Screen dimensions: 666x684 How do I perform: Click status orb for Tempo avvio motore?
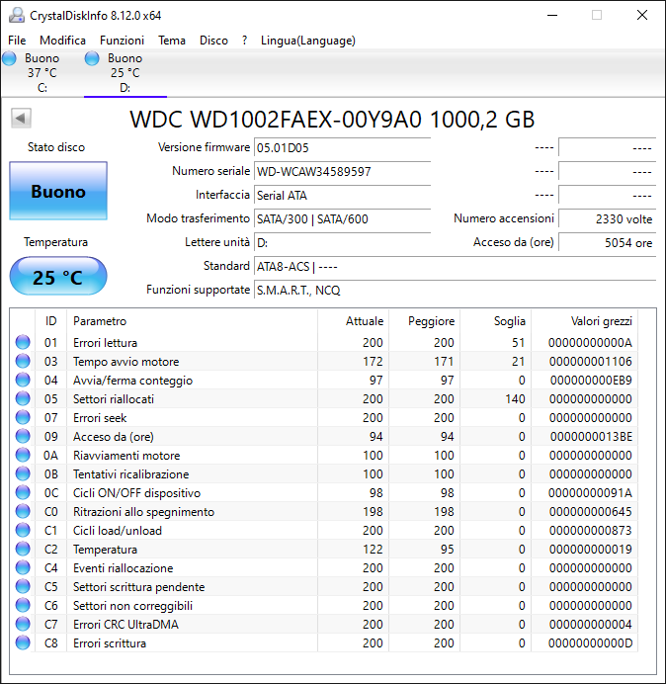coord(23,361)
